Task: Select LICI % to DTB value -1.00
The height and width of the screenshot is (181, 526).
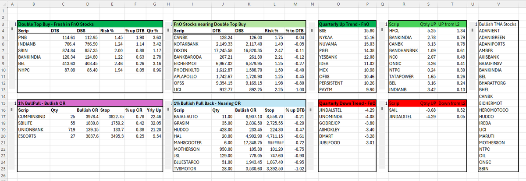Action: (295, 89)
